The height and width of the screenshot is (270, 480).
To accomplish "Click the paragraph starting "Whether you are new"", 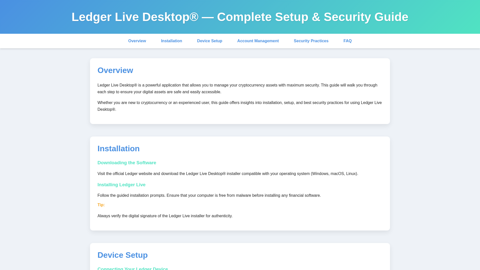I will point(240,106).
